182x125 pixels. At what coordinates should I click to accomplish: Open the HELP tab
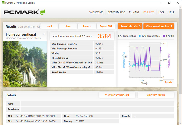coord(171,12)
